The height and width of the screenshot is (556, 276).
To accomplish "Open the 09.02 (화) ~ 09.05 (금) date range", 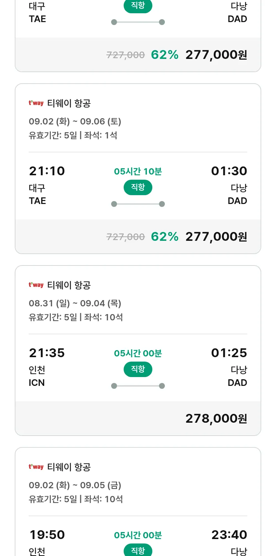I will 75,485.
